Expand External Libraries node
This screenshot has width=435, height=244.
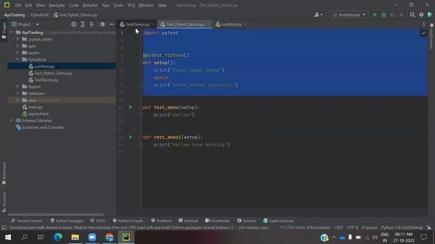click(12, 121)
